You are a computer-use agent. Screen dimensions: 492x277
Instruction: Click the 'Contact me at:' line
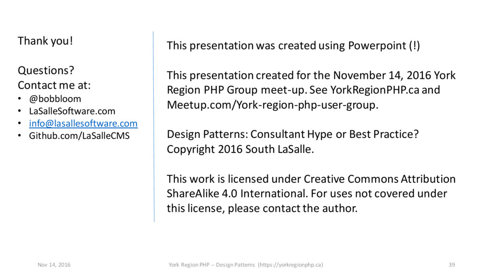[x=54, y=85]
